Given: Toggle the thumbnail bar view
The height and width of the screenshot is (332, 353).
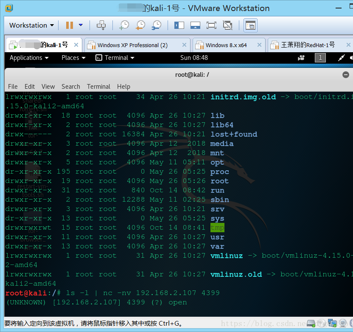Looking at the screenshot, I should point(195,25).
